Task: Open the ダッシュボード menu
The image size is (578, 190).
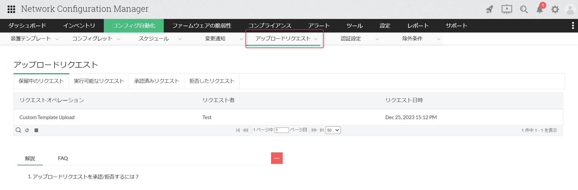Action: coord(27,26)
